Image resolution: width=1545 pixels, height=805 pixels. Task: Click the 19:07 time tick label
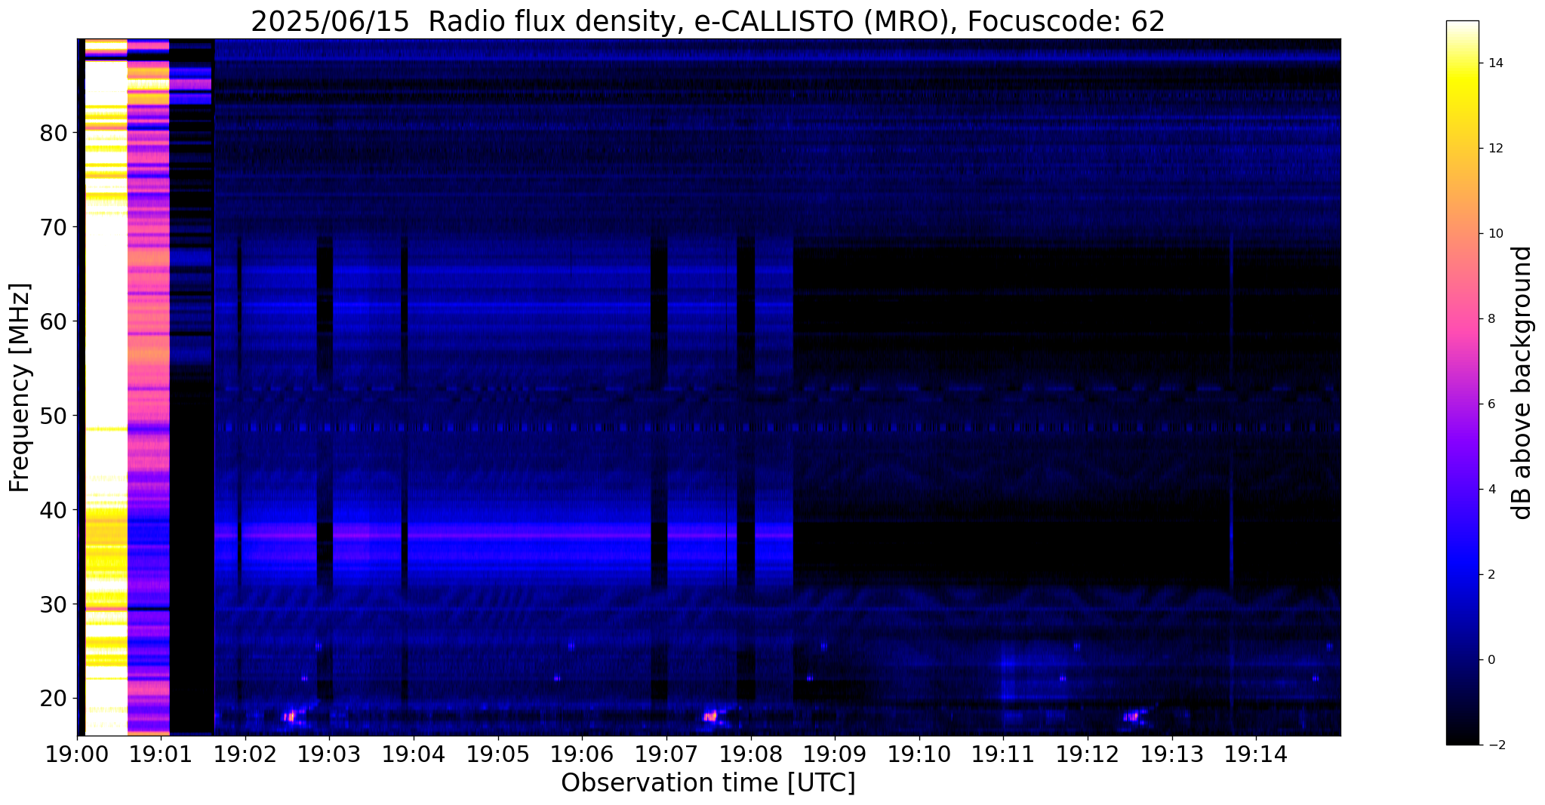[666, 754]
